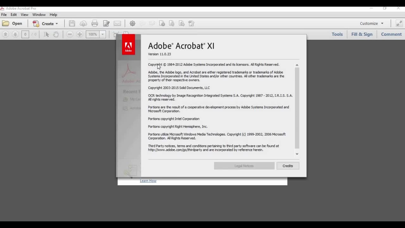Click the speech bubble comment icon

point(142,23)
